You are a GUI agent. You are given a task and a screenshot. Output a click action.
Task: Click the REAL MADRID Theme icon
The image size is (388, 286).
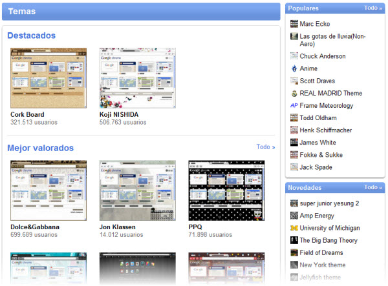point(294,93)
